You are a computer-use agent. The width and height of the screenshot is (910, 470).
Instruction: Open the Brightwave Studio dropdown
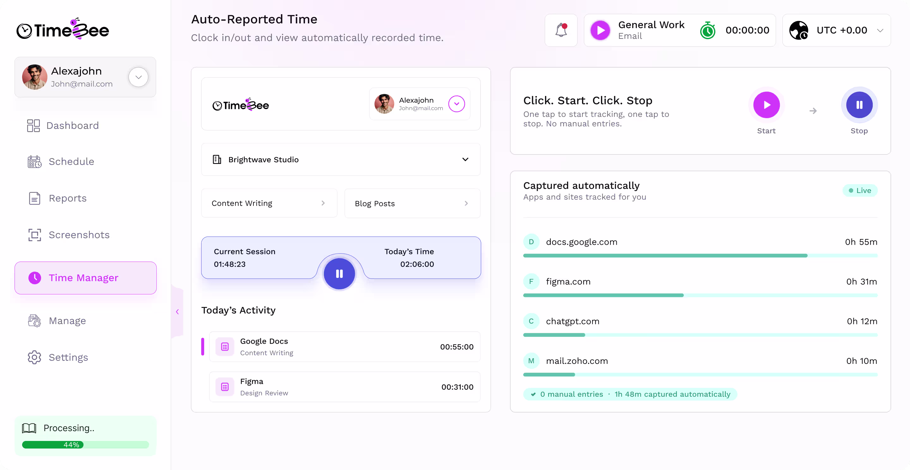(341, 160)
